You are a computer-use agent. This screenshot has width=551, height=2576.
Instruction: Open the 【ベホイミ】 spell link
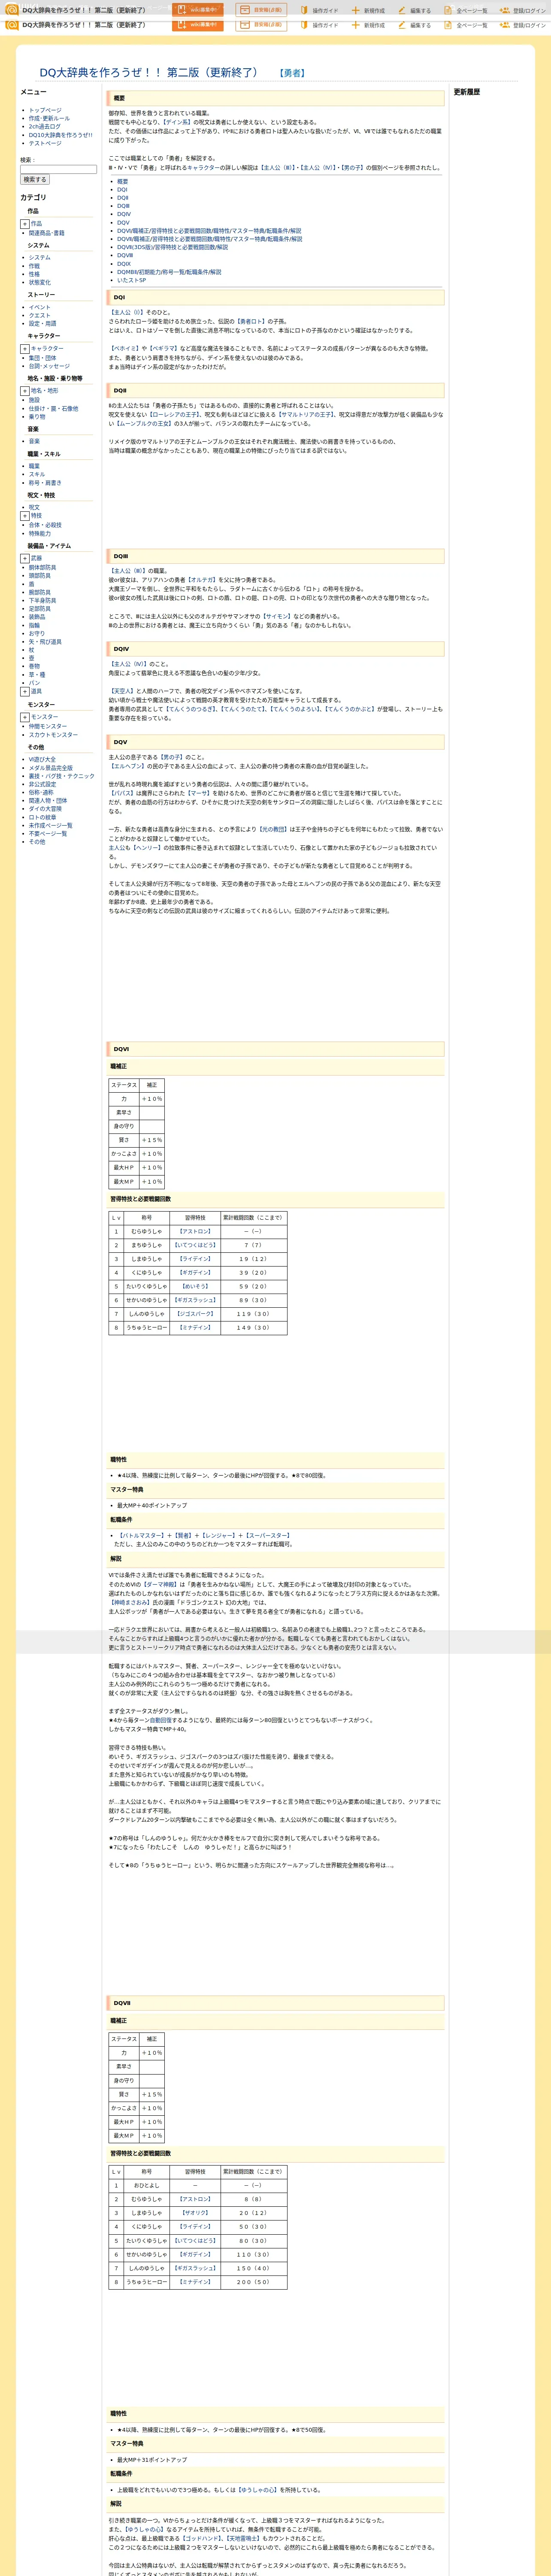[x=124, y=349]
